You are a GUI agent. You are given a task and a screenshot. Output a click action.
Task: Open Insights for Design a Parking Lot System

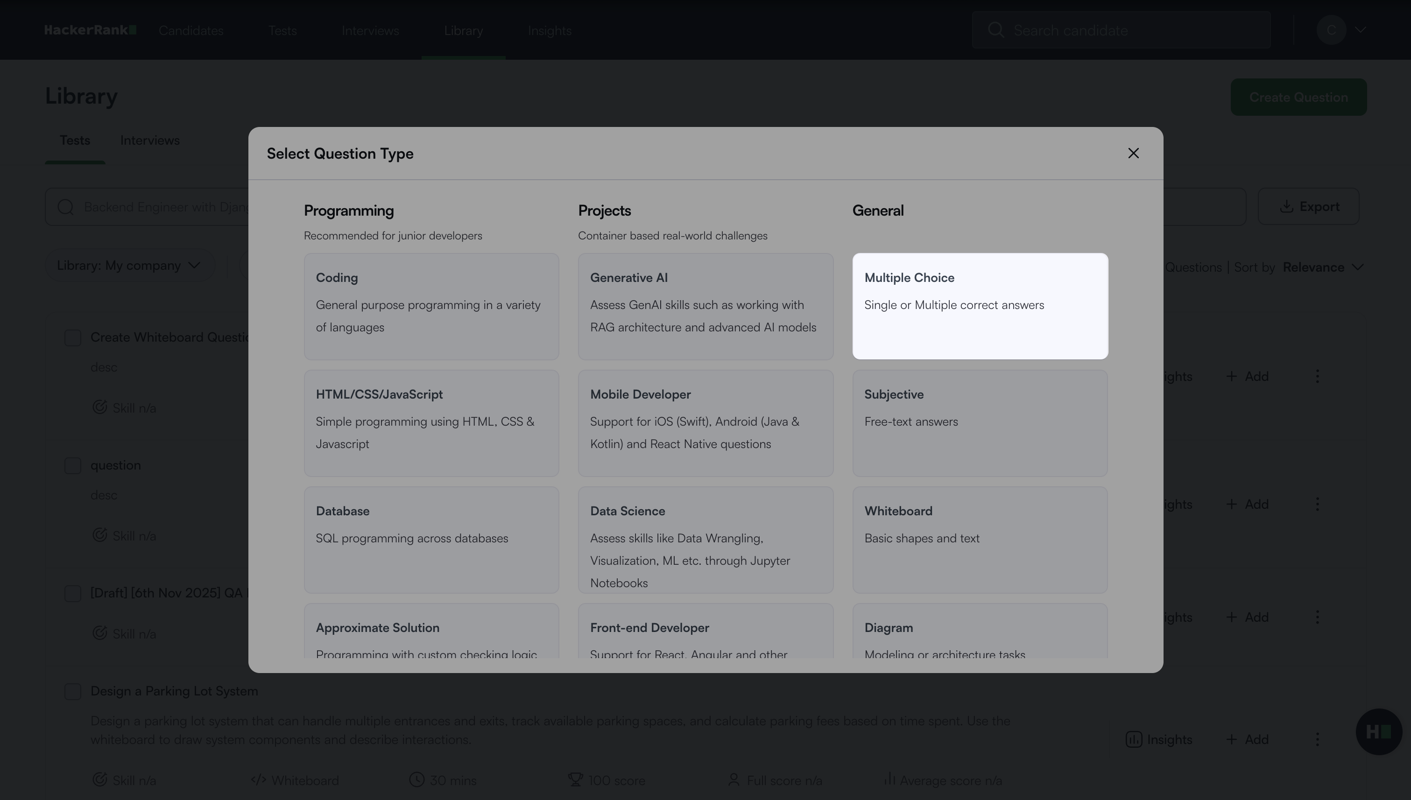(x=1159, y=740)
